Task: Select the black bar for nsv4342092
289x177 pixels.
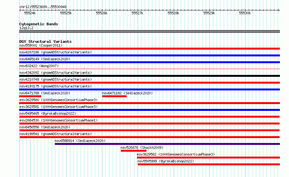Action: (x=149, y=76)
